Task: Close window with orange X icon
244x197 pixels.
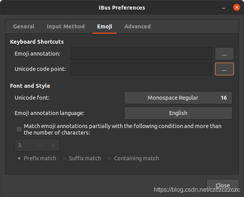Action: click(x=237, y=7)
